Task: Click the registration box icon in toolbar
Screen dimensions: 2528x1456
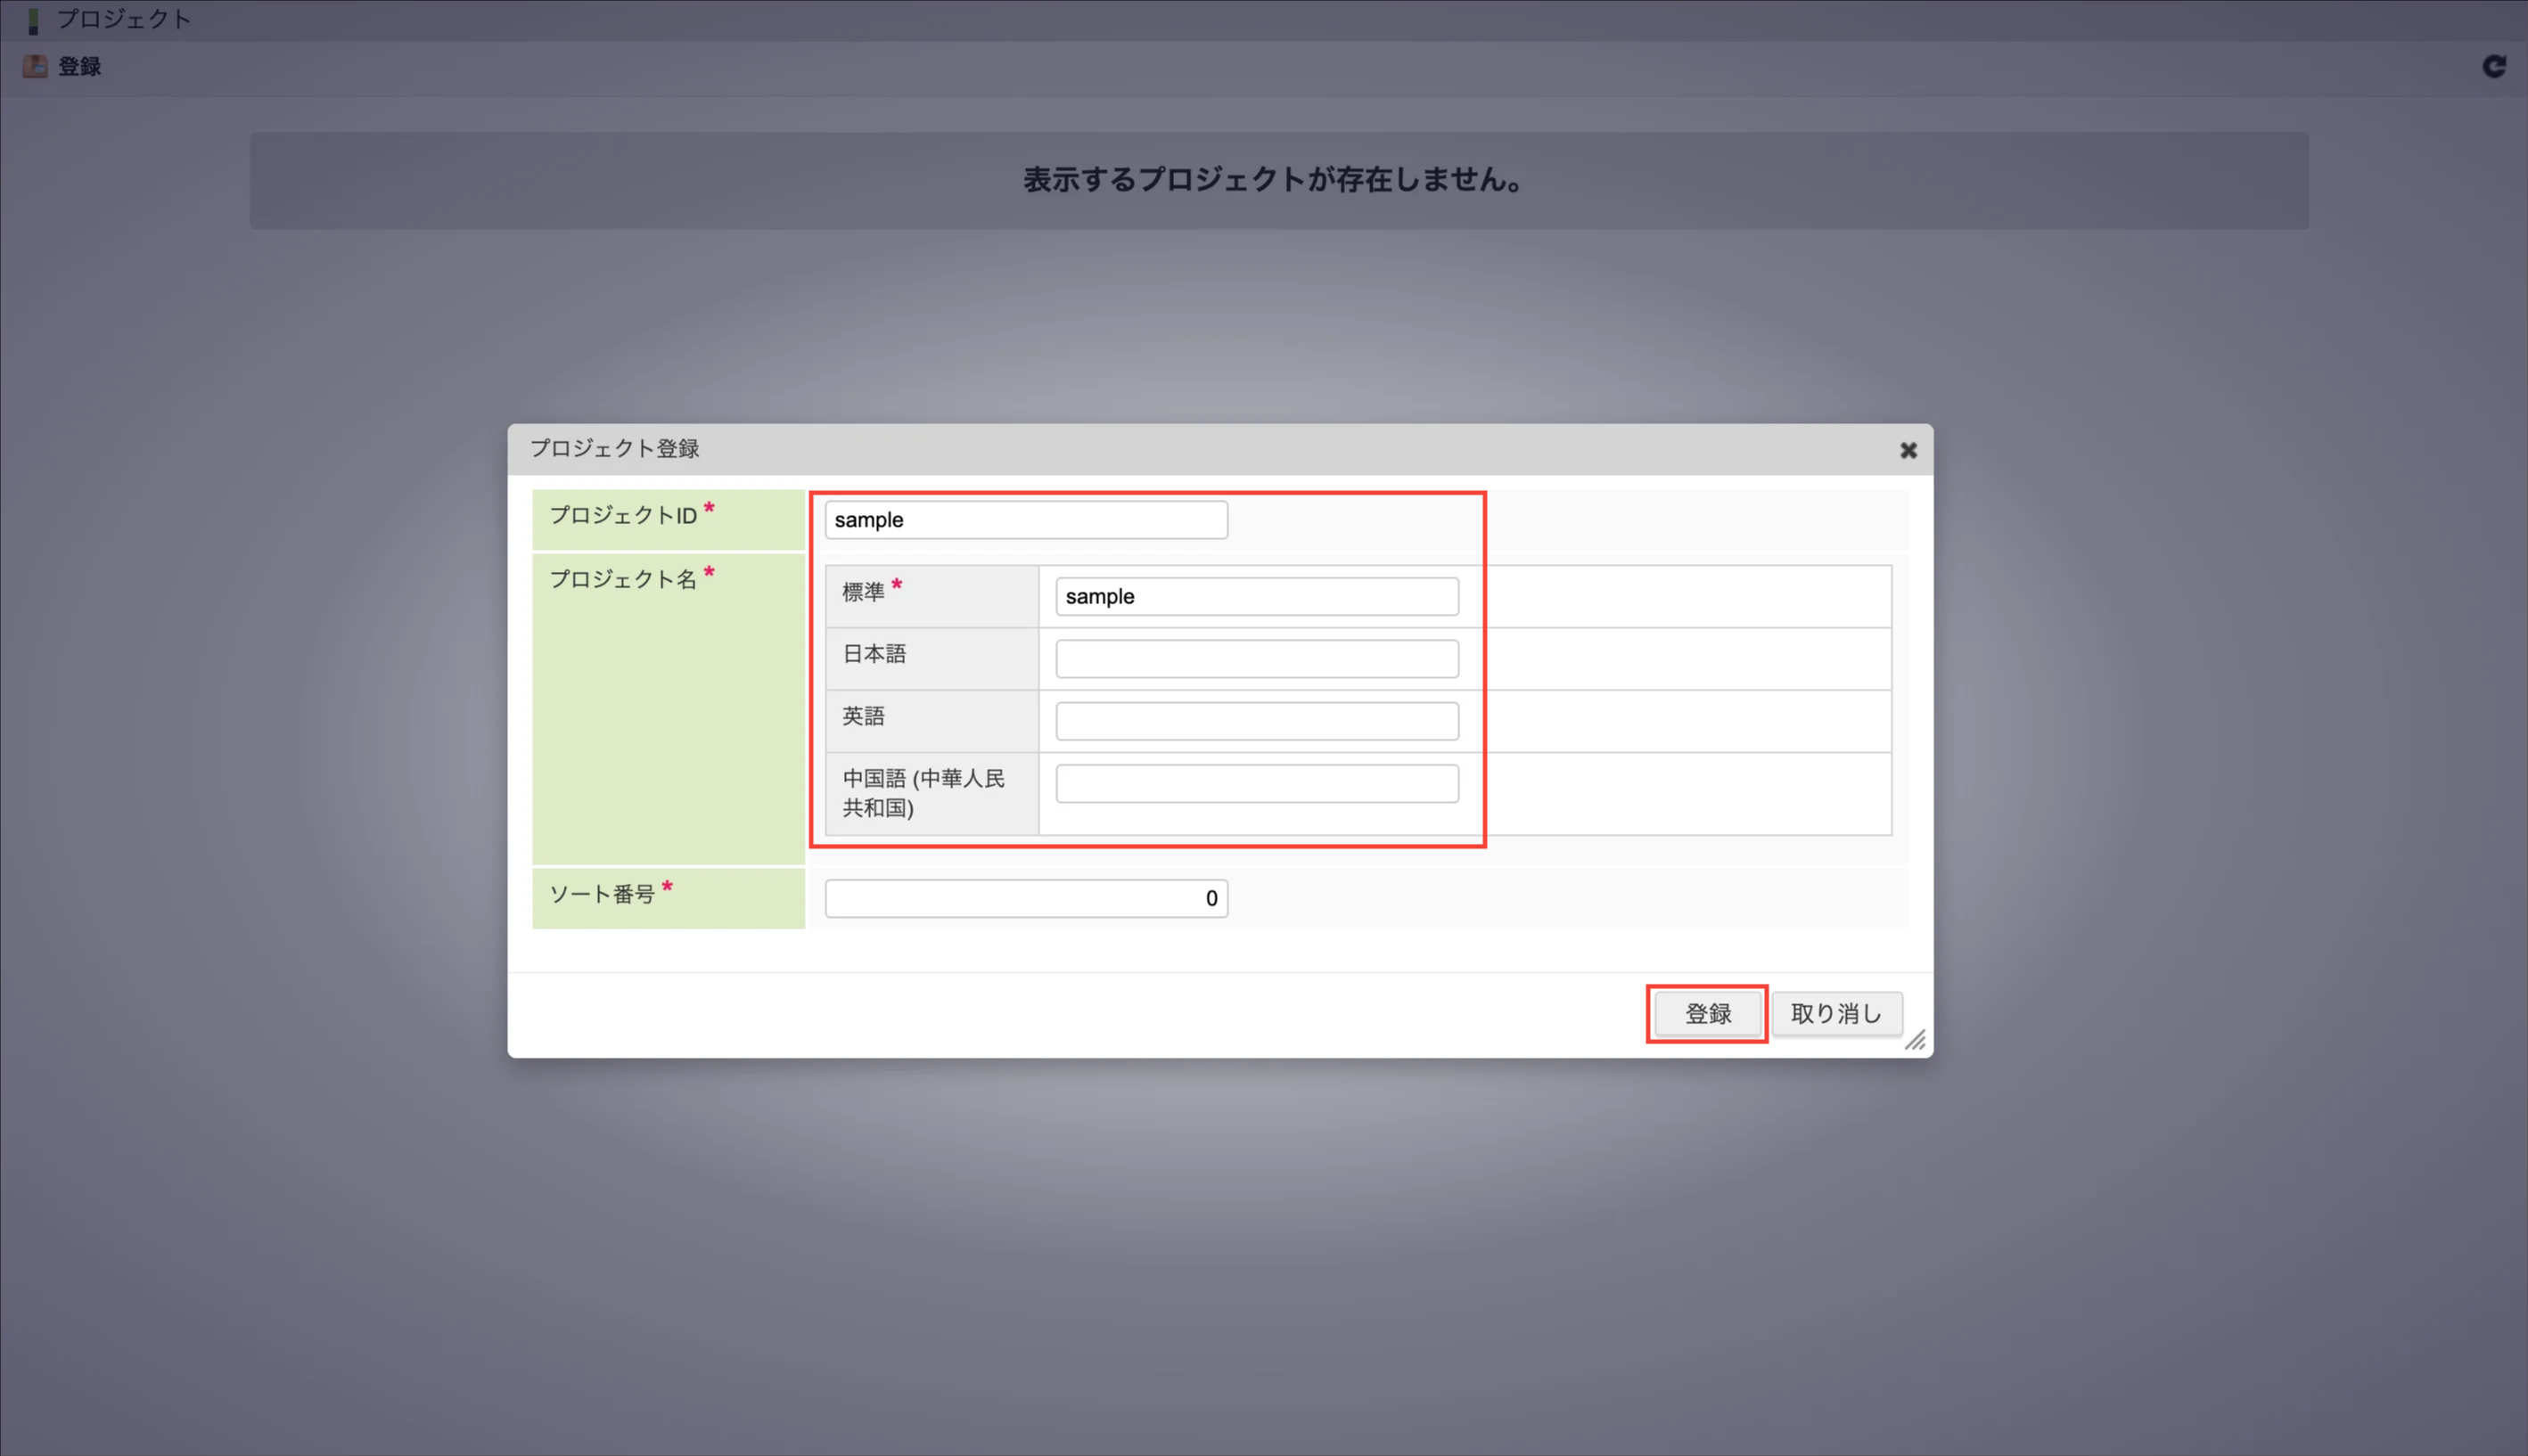Action: [x=35, y=66]
